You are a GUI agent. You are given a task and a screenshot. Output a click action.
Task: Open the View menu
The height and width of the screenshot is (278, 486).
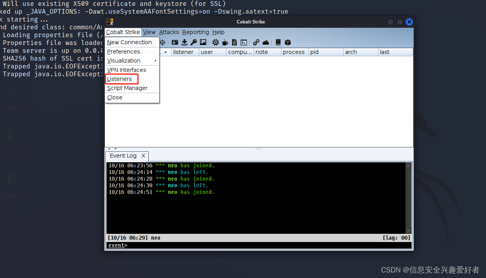pyautogui.click(x=149, y=32)
